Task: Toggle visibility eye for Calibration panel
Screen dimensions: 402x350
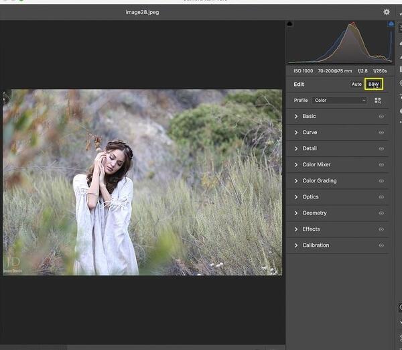Action: [x=381, y=245]
